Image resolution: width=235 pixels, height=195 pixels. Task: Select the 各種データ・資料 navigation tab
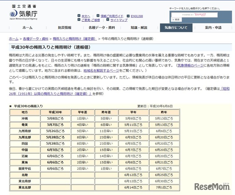point(102,28)
